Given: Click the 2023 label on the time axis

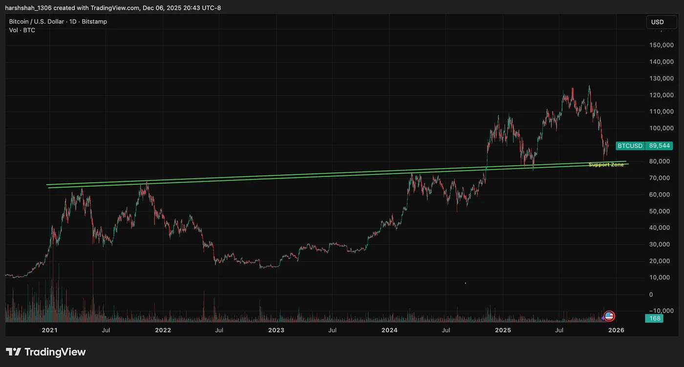Looking at the screenshot, I should 276,330.
